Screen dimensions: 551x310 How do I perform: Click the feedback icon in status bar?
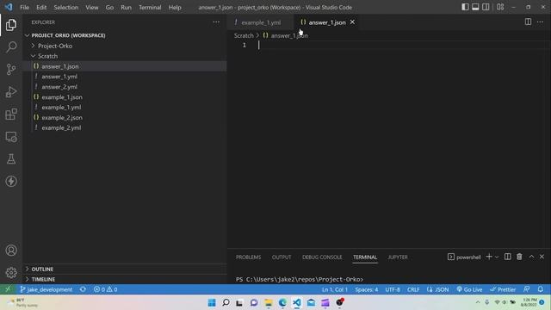526,289
